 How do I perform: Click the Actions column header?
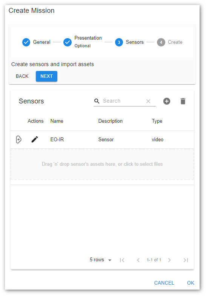(x=35, y=121)
